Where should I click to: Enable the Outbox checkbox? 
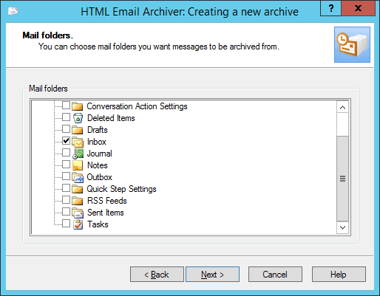pos(66,176)
